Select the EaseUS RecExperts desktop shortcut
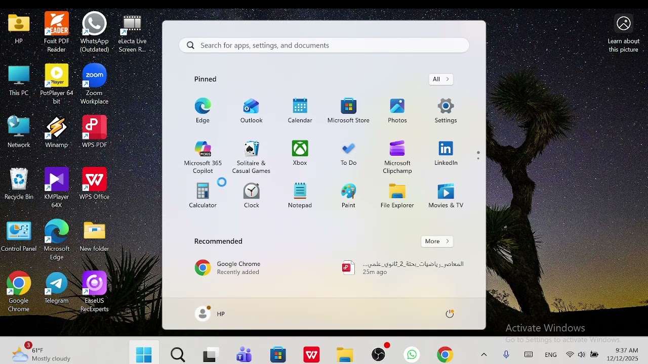This screenshot has height=364, width=648. coord(94,292)
